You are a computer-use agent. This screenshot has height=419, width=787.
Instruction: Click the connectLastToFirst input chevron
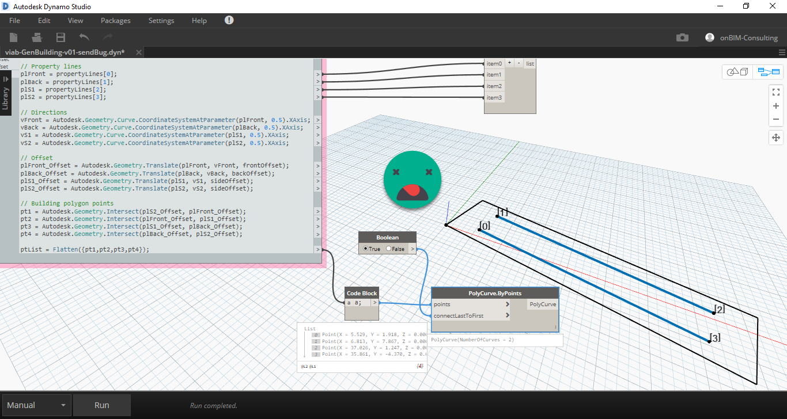(508, 315)
